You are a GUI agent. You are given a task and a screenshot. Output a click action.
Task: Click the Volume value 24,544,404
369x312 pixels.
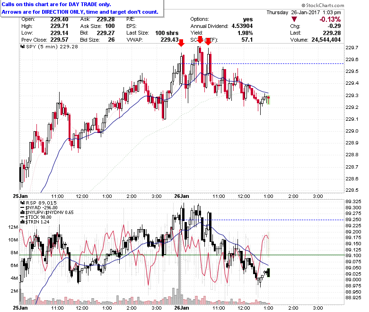326,40
